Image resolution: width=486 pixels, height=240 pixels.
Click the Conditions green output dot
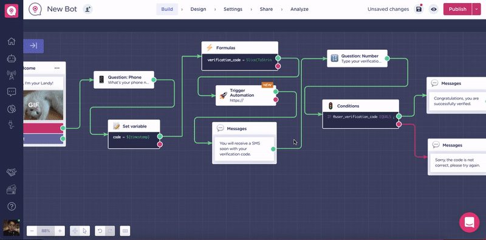[x=399, y=116]
